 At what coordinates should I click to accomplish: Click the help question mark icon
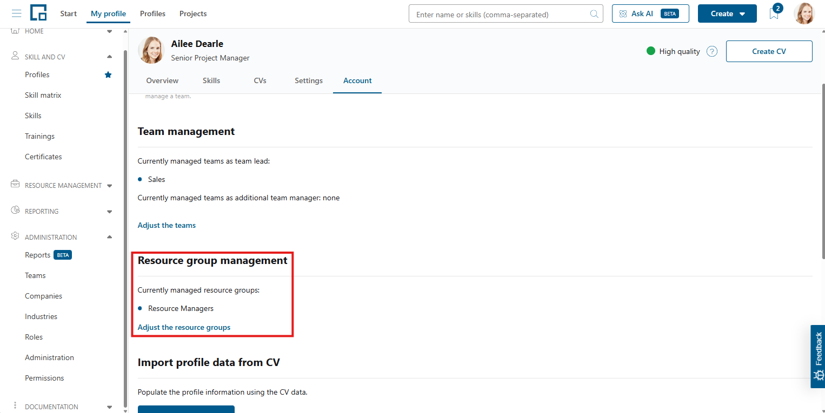[712, 52]
